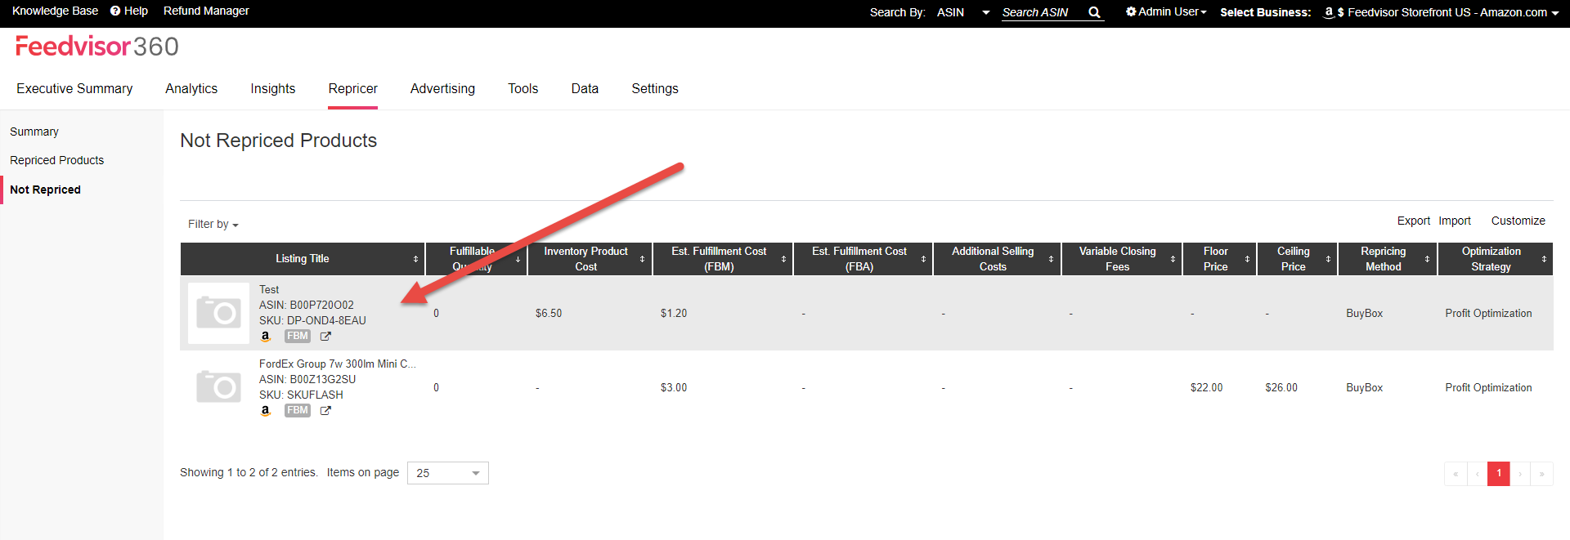Click the '$22.00' floor price cell

(x=1207, y=387)
